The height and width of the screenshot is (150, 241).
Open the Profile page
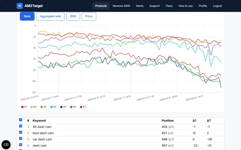pyautogui.click(x=203, y=6)
